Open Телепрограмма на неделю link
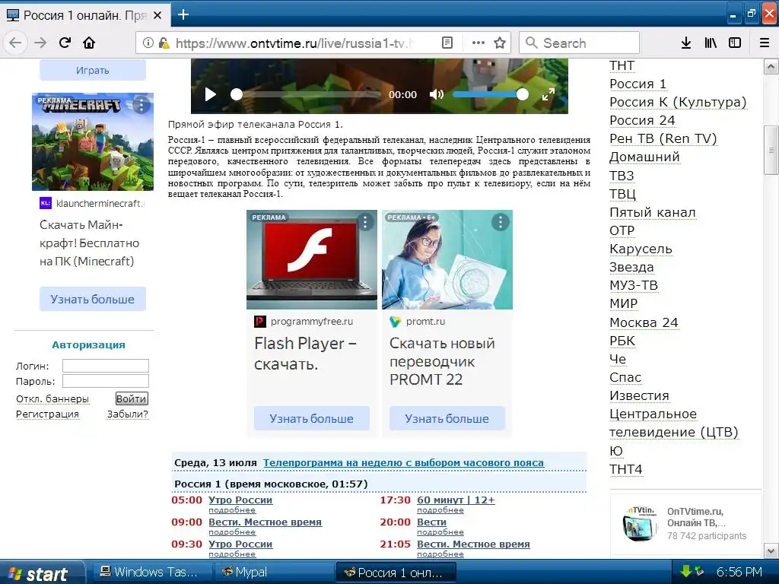Viewport: 779px width, 584px height. (403, 463)
